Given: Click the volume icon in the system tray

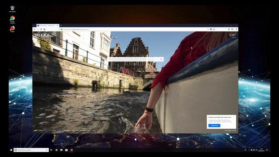Looking at the screenshot, I should click(257, 150).
